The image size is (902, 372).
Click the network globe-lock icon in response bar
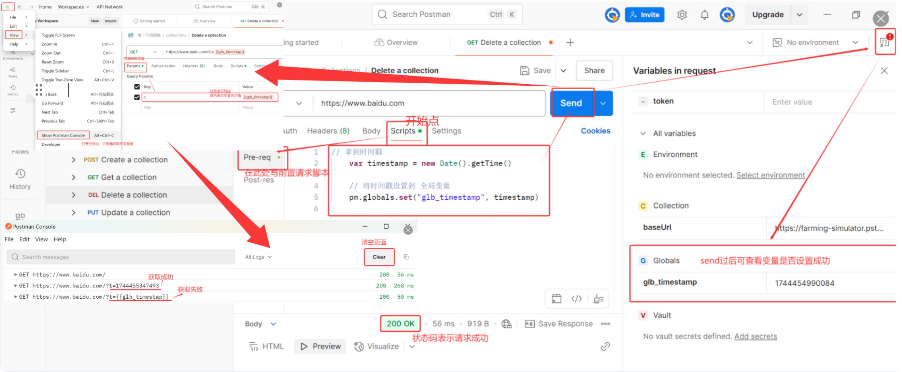tap(507, 324)
